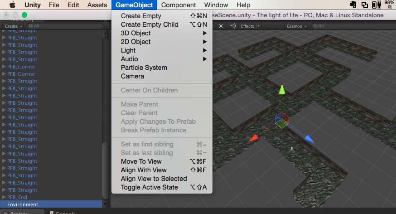Click the red X-axis gizmo arrow
Image resolution: width=396 pixels, height=214 pixels.
(x=254, y=138)
